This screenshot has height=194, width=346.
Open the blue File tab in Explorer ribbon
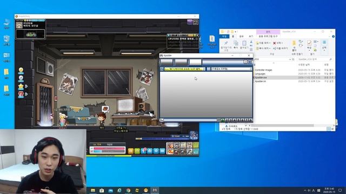pyautogui.click(x=224, y=36)
